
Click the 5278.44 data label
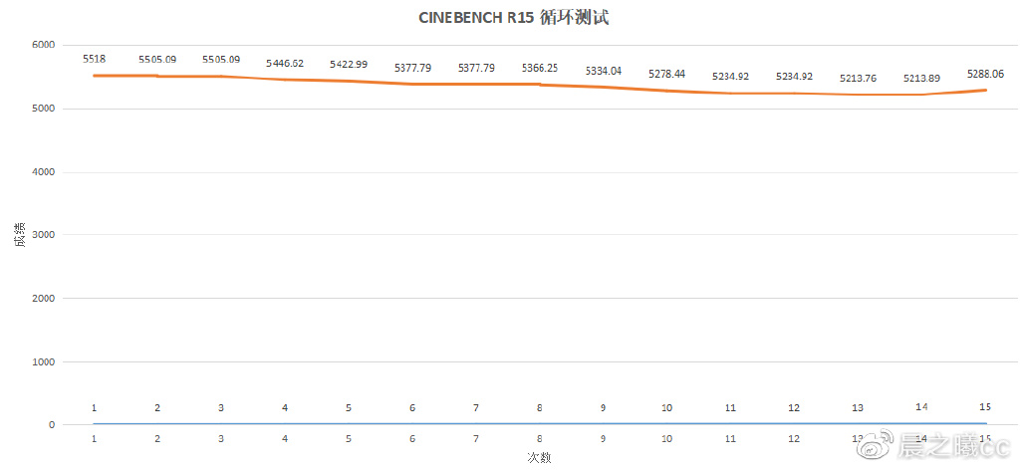point(666,74)
